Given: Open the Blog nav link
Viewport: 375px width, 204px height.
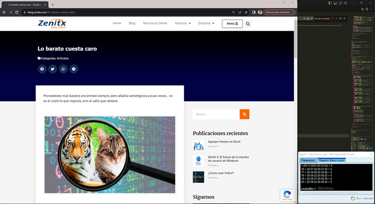Looking at the screenshot, I should [132, 23].
